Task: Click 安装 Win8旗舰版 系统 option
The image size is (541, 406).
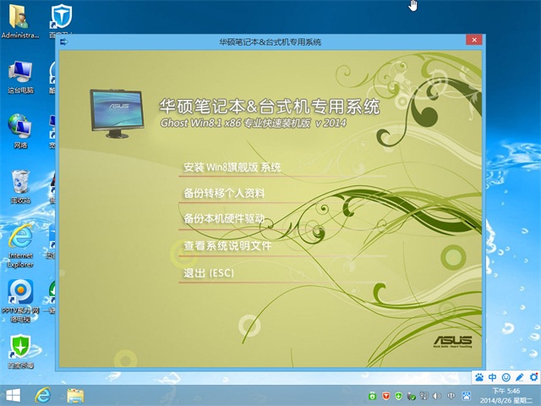Action: tap(232, 167)
